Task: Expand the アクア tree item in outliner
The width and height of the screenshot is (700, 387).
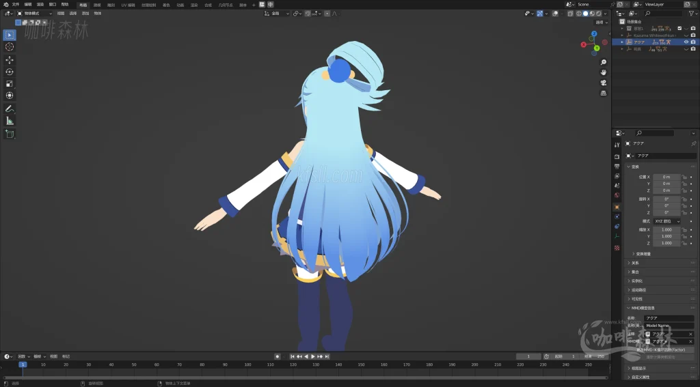Action: pyautogui.click(x=622, y=42)
